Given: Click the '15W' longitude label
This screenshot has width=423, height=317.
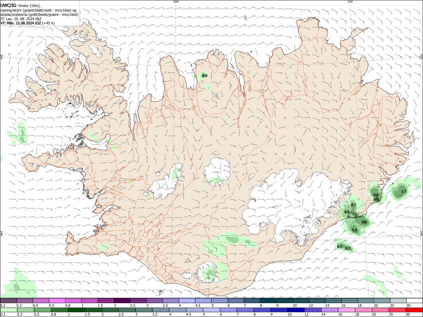Looking at the screenshot, I should (x=350, y=2).
